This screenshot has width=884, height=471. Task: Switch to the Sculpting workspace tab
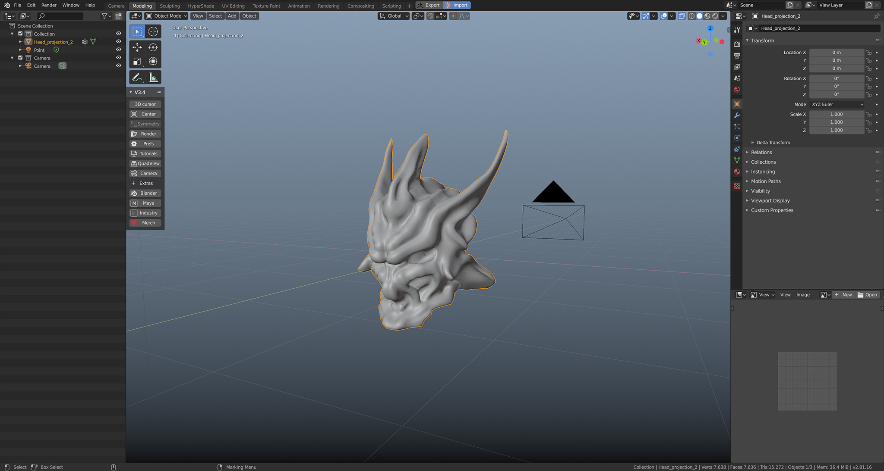[x=170, y=6]
